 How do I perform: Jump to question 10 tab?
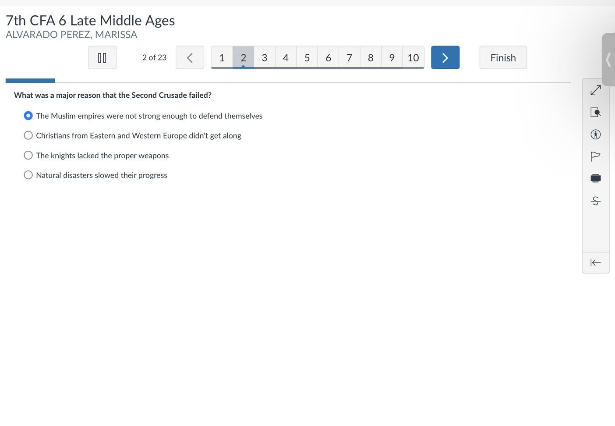click(x=413, y=57)
